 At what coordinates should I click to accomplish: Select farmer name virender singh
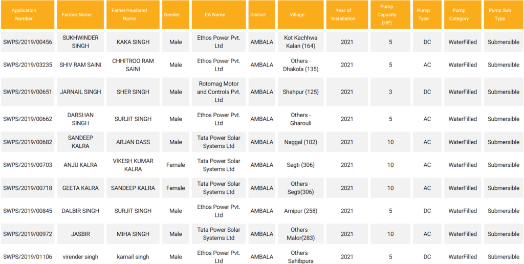tap(80, 257)
